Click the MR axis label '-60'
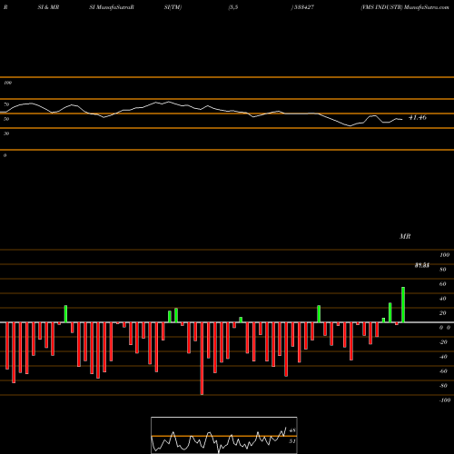Image resolution: width=454 pixels, height=454 pixels. point(443,371)
